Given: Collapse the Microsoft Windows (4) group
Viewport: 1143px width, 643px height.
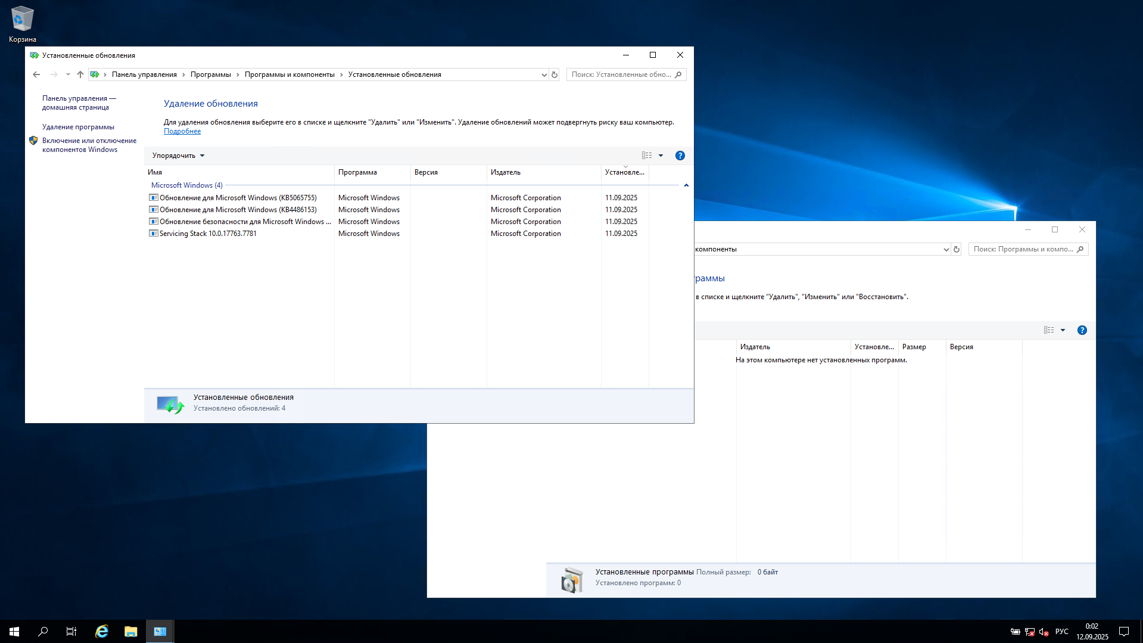Looking at the screenshot, I should point(686,185).
